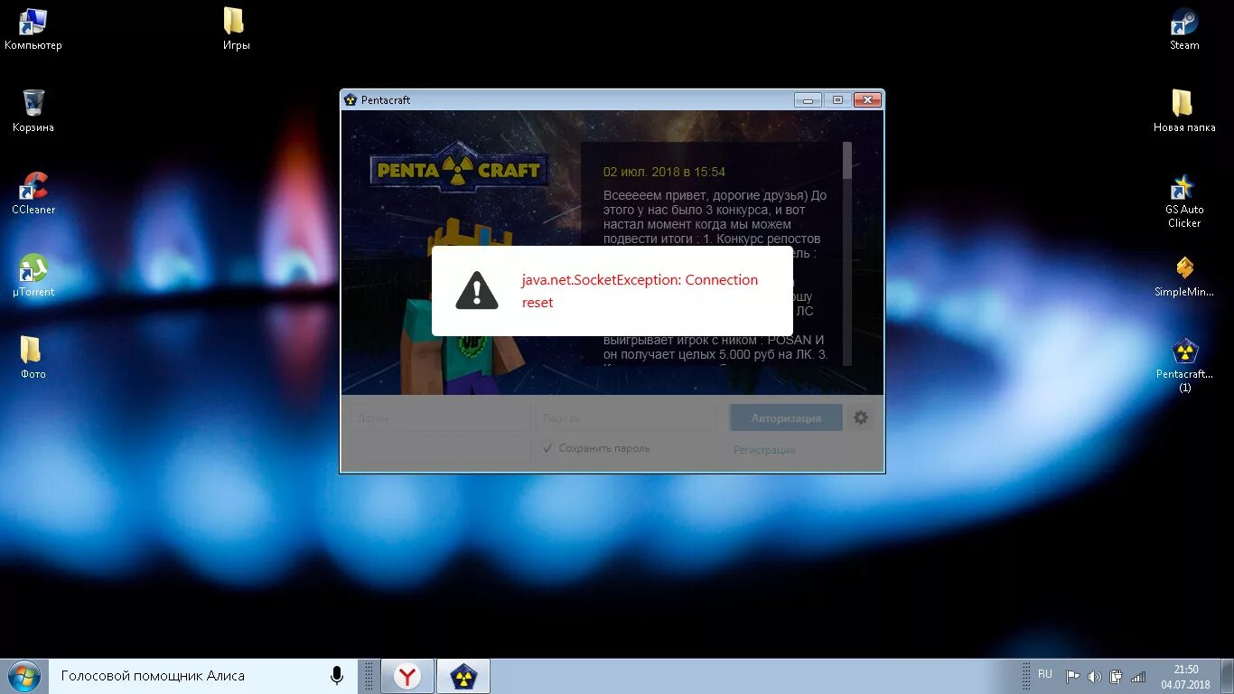
Task: Click the news panel scrollbar thumb
Action: pos(847,160)
